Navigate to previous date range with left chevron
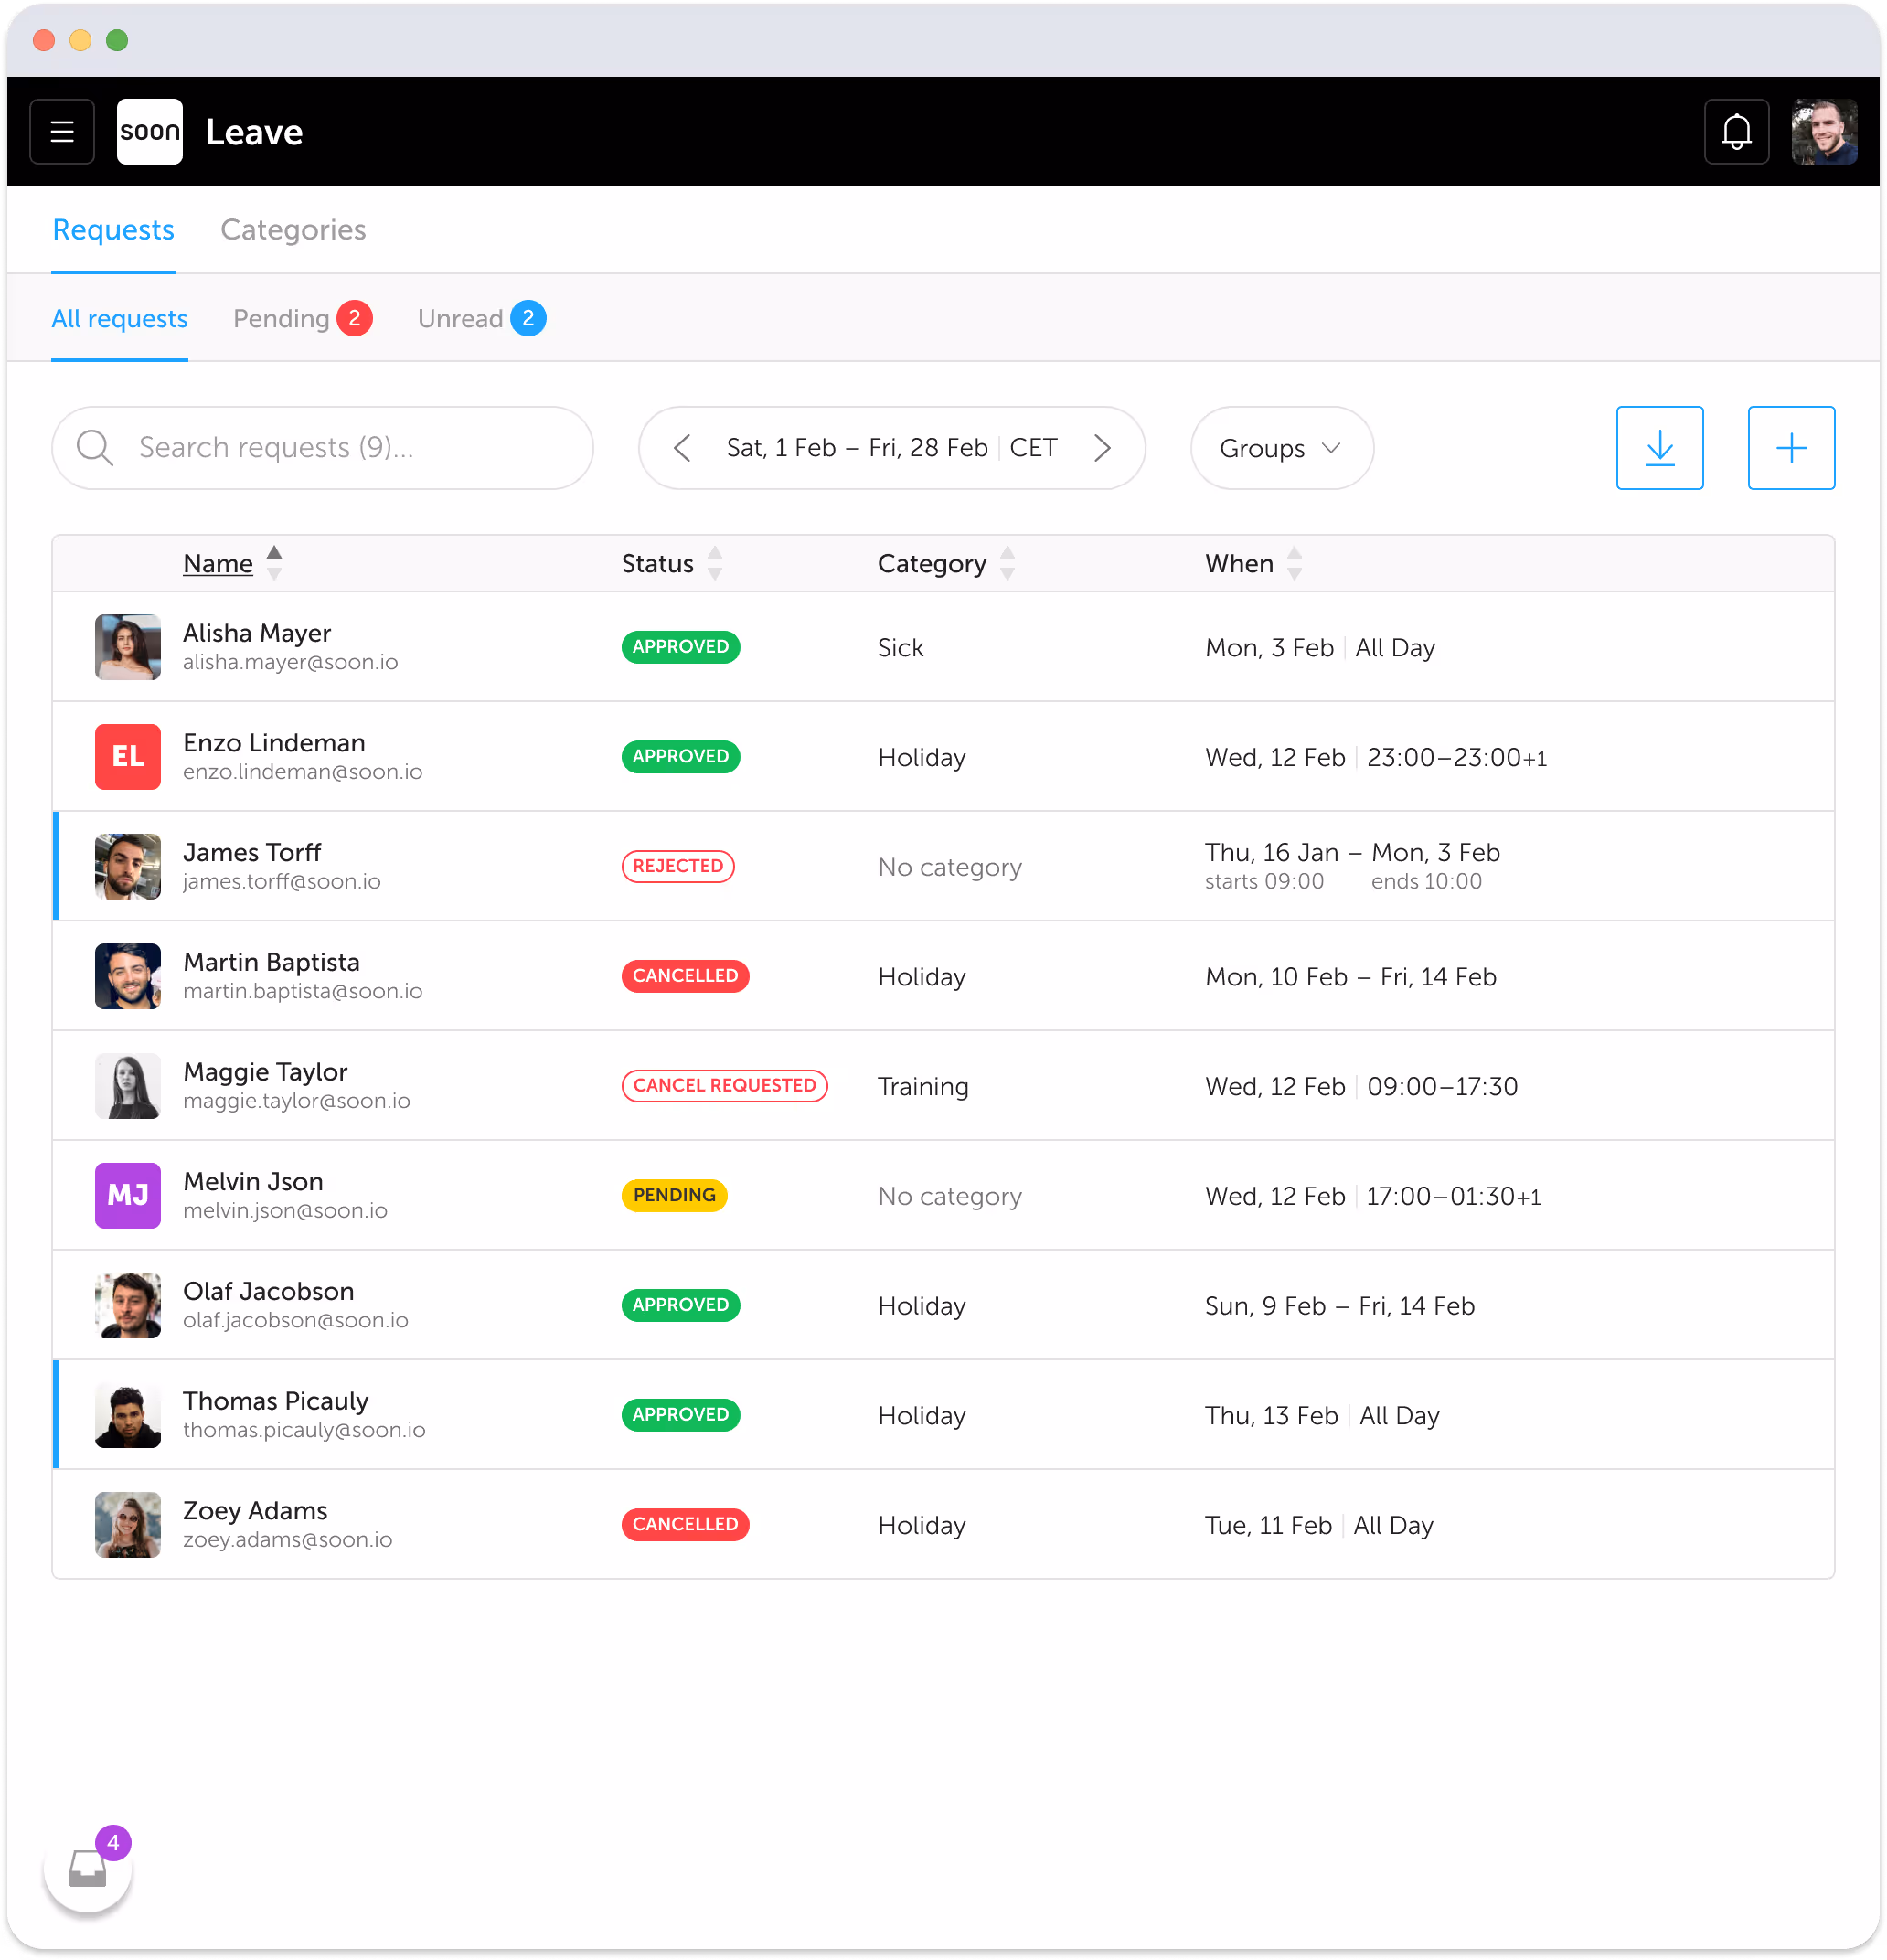The image size is (1887, 1960). click(x=682, y=448)
